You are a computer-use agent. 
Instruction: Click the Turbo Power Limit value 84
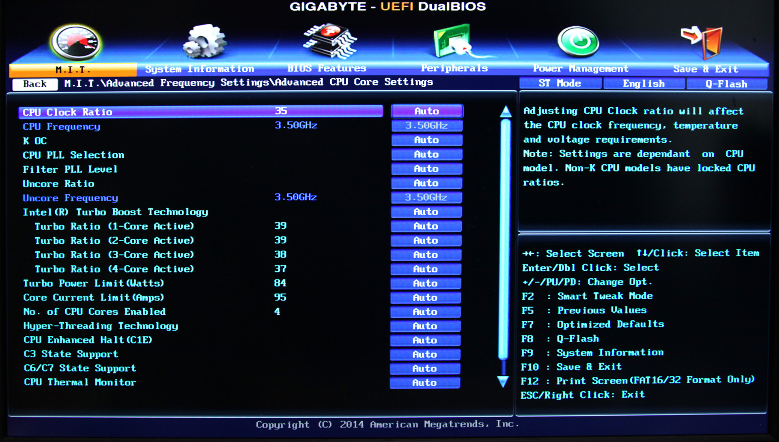tap(280, 283)
